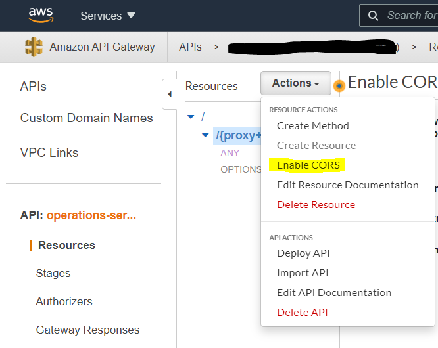
Task: Open the Services dropdown menu
Action: [108, 16]
